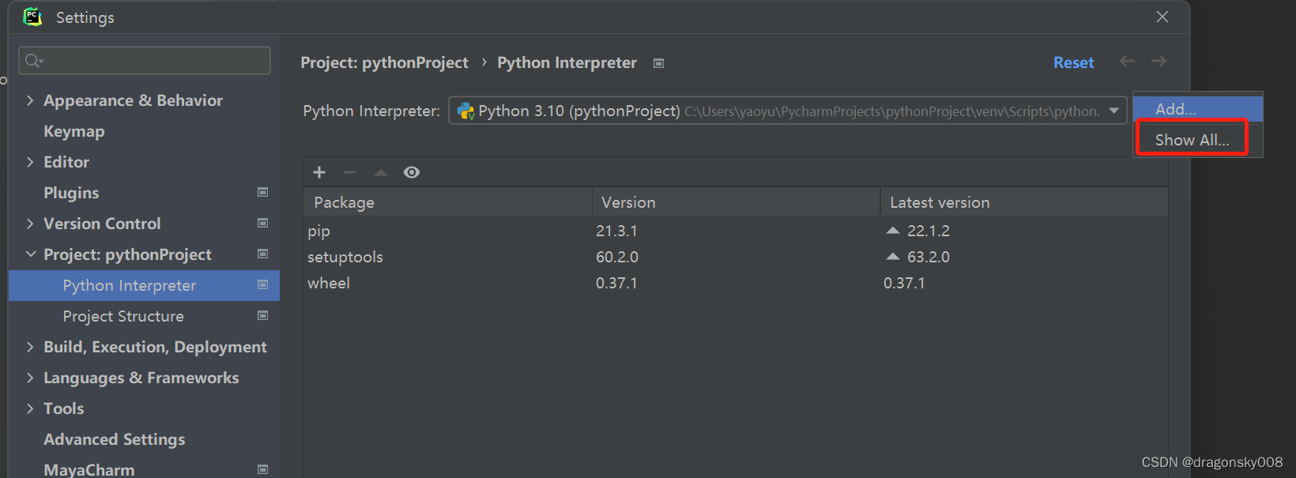This screenshot has height=478, width=1296.
Task: Click the upgrade package arrow icon
Action: (x=381, y=172)
